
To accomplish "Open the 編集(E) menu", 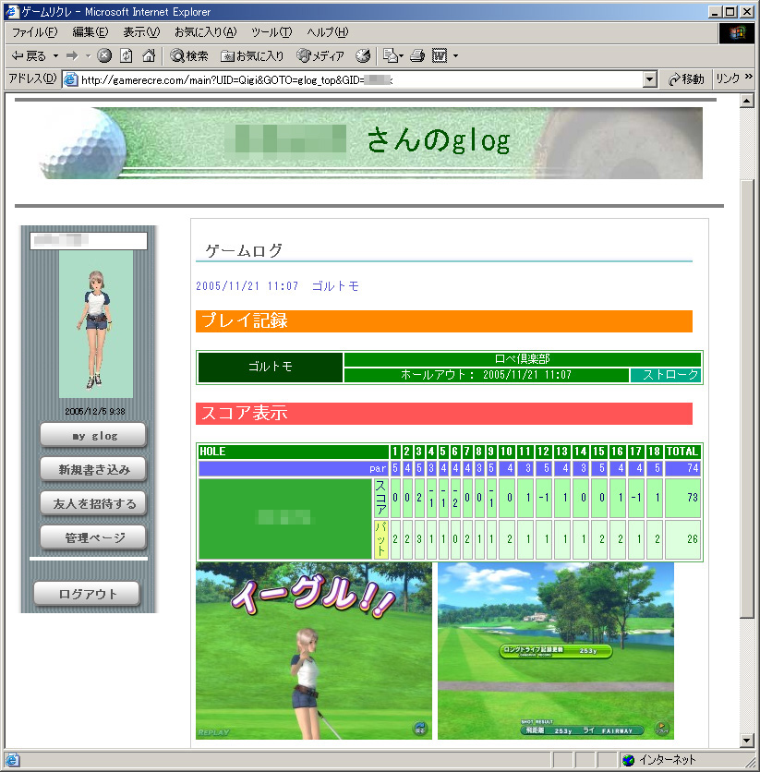I will (x=90, y=32).
